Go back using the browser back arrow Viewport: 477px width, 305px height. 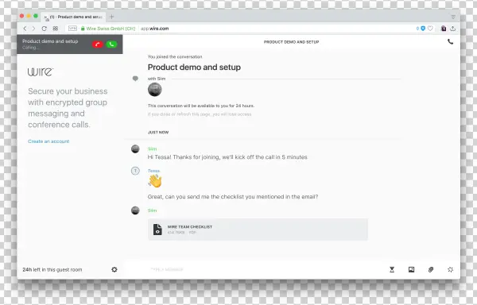click(25, 29)
